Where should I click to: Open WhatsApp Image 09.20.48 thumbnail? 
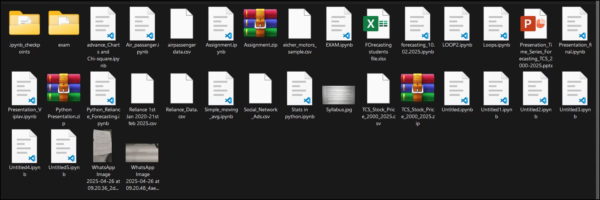[x=142, y=153]
